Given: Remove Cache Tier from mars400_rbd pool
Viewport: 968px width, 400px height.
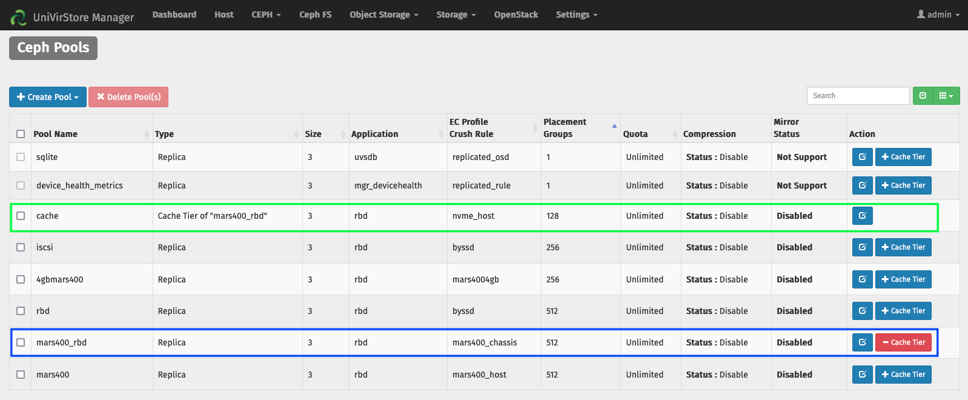Looking at the screenshot, I should click(903, 342).
